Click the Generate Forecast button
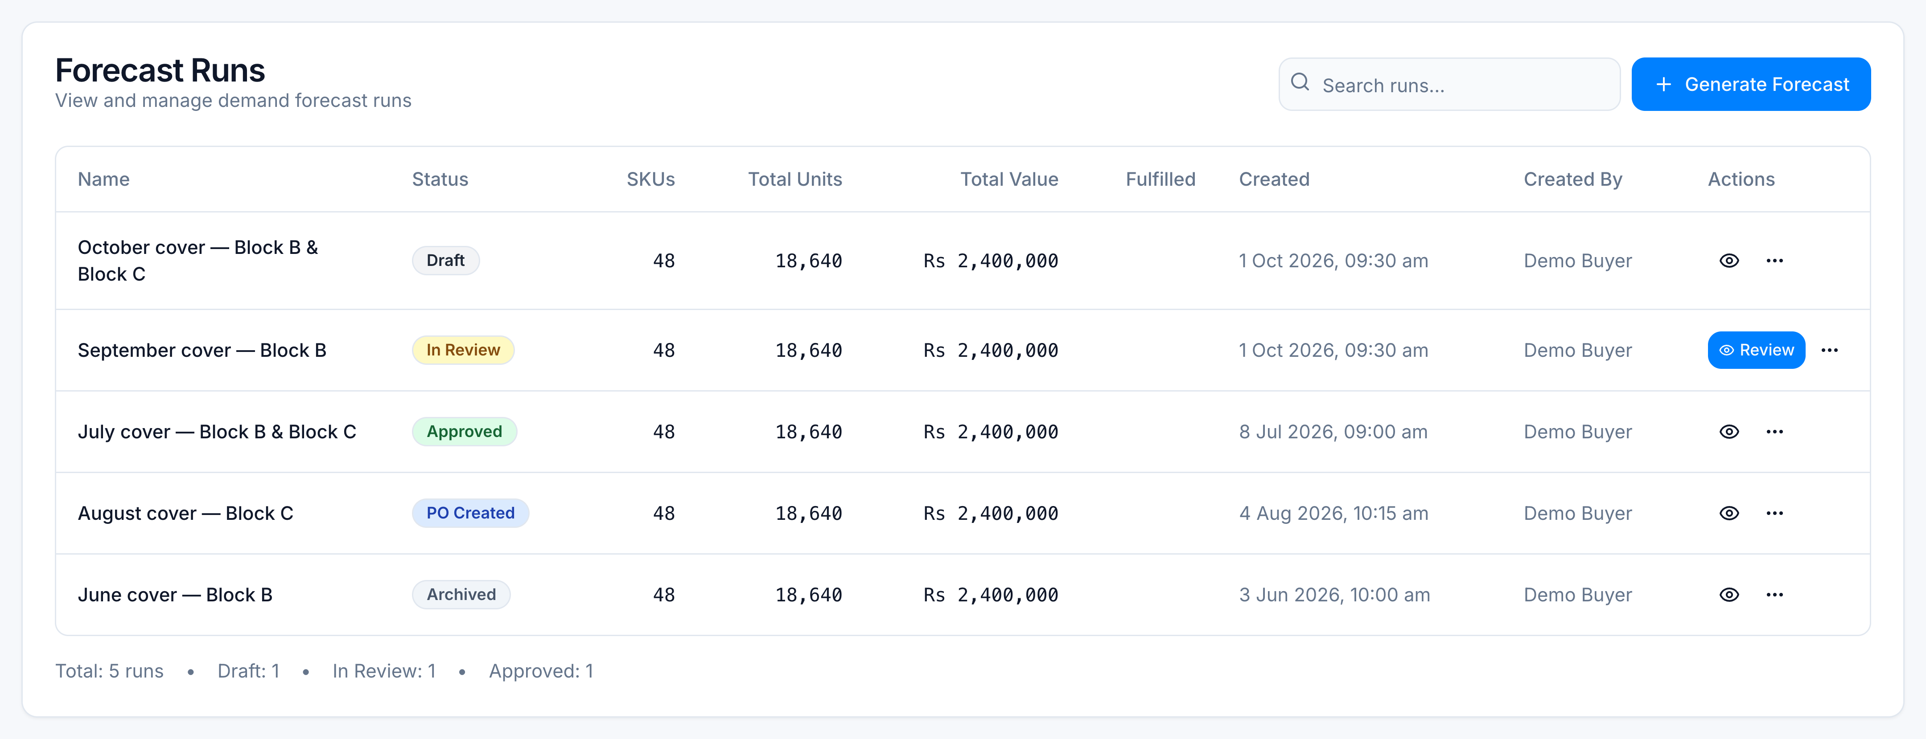Image resolution: width=1926 pixels, height=739 pixels. pos(1750,85)
